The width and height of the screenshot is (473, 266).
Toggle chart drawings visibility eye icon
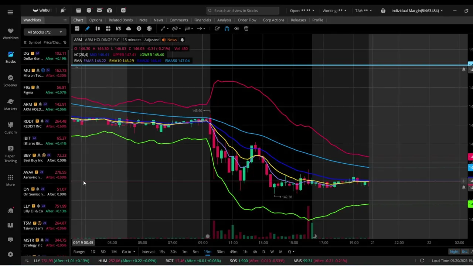point(236,28)
